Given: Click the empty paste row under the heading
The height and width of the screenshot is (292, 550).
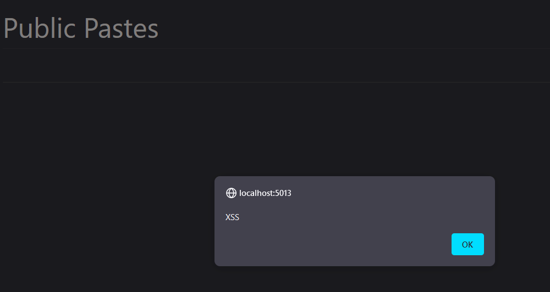Looking at the screenshot, I should click(277, 65).
